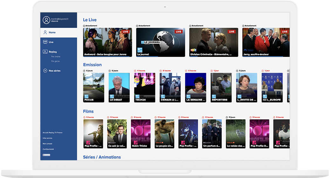Open the Ce soir je vai... film
This screenshot has height=178, width=330.
pyautogui.click(x=117, y=134)
